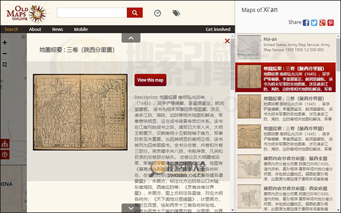
Task: Click results list scrollbar thumb
Action: tap(338, 54)
